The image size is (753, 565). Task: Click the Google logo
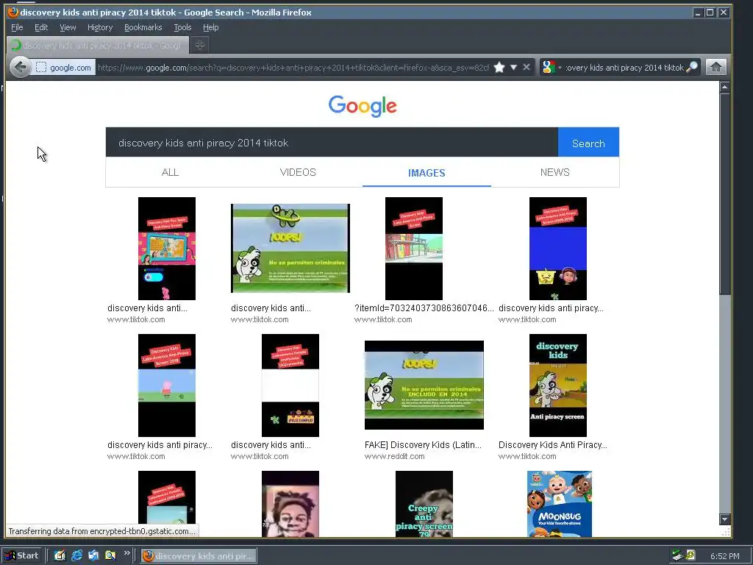[363, 106]
